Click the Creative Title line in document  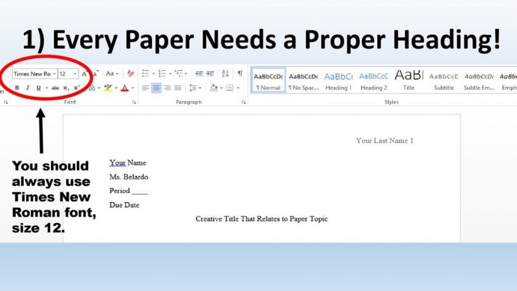(x=262, y=219)
